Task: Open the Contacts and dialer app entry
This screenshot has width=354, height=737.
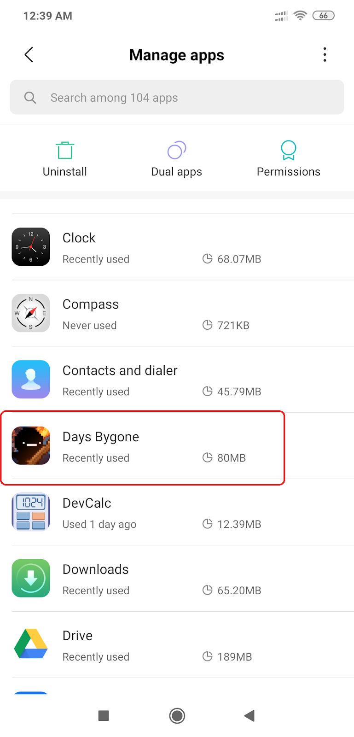Action: click(138, 379)
